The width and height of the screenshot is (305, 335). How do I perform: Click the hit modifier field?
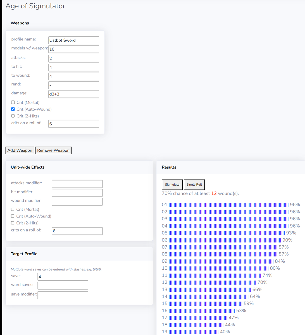tap(77, 193)
